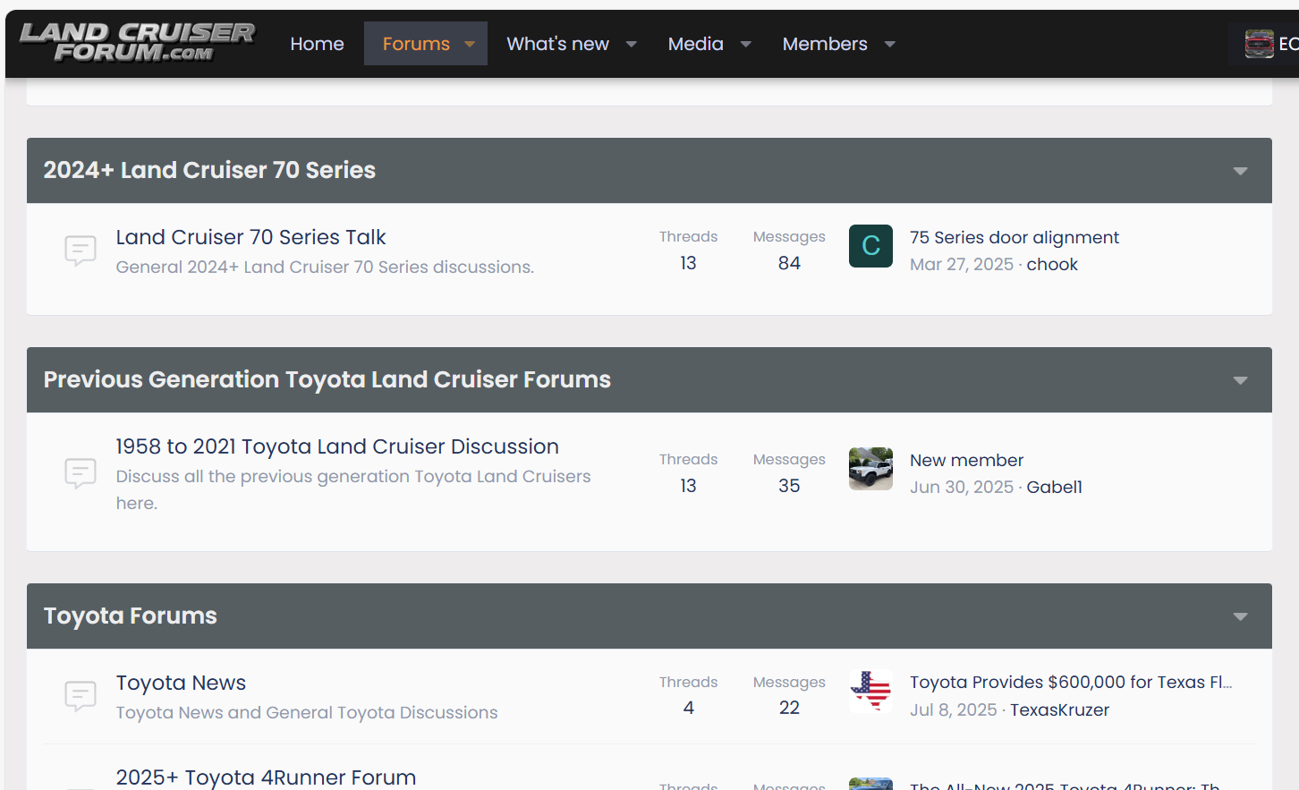Collapse the Previous Generation Toyota Land Cruiser Forums category
The height and width of the screenshot is (790, 1299).
1240,380
